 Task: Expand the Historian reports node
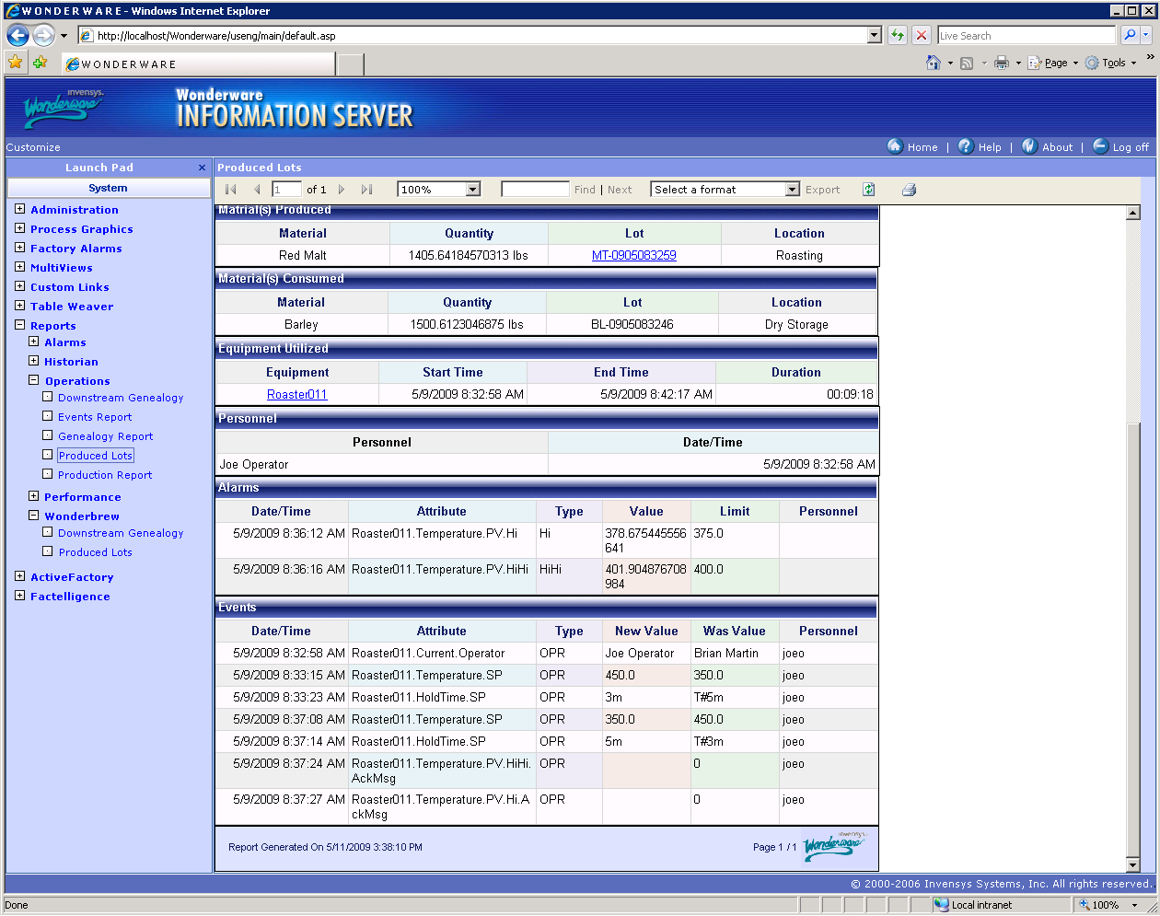click(33, 361)
